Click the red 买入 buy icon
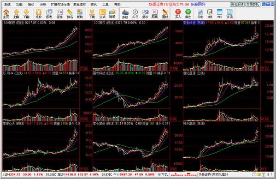This screenshot has width=276, height=179. 178,14
